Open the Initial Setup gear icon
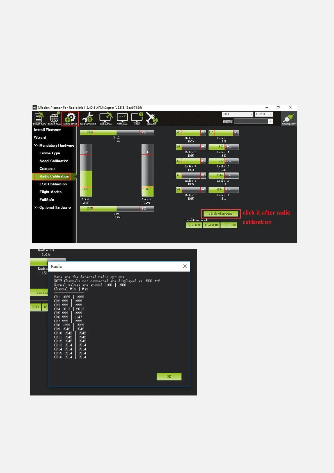Screen dimensions: 334x473 (70, 119)
